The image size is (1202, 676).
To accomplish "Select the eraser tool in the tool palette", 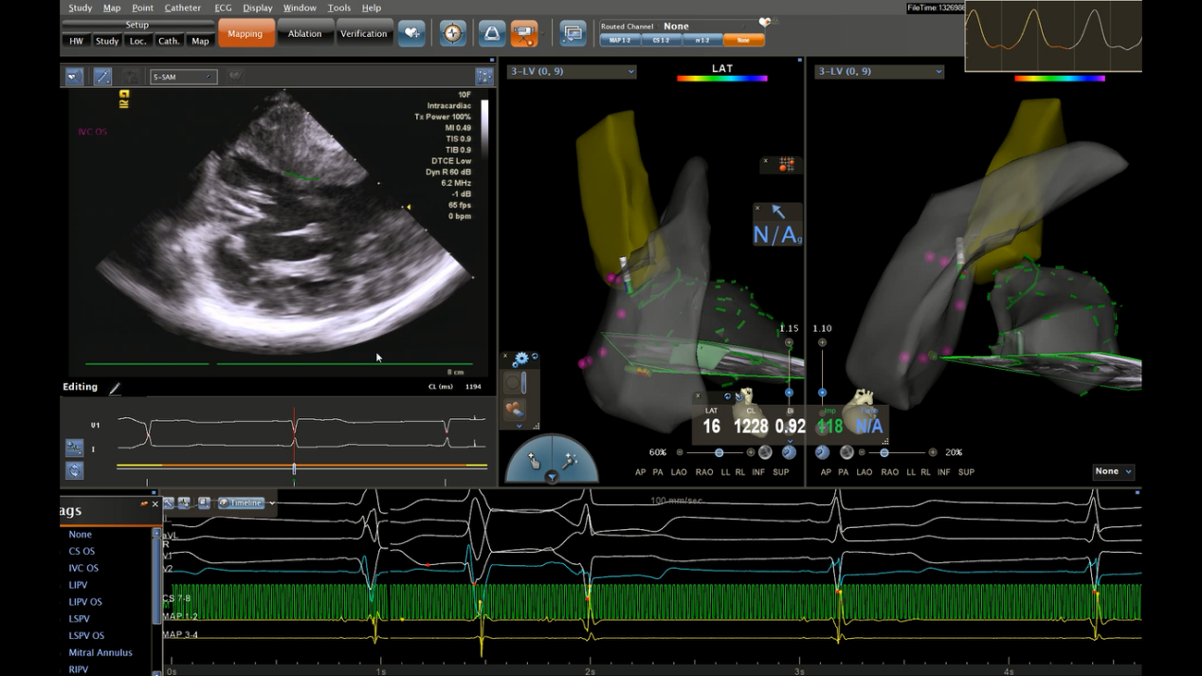I will [x=514, y=409].
